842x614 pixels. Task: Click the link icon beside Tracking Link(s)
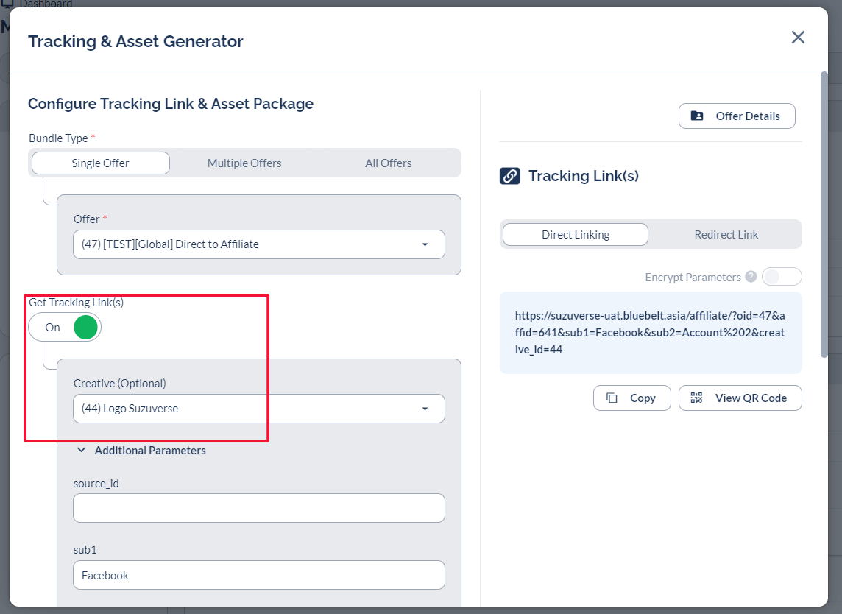point(510,176)
